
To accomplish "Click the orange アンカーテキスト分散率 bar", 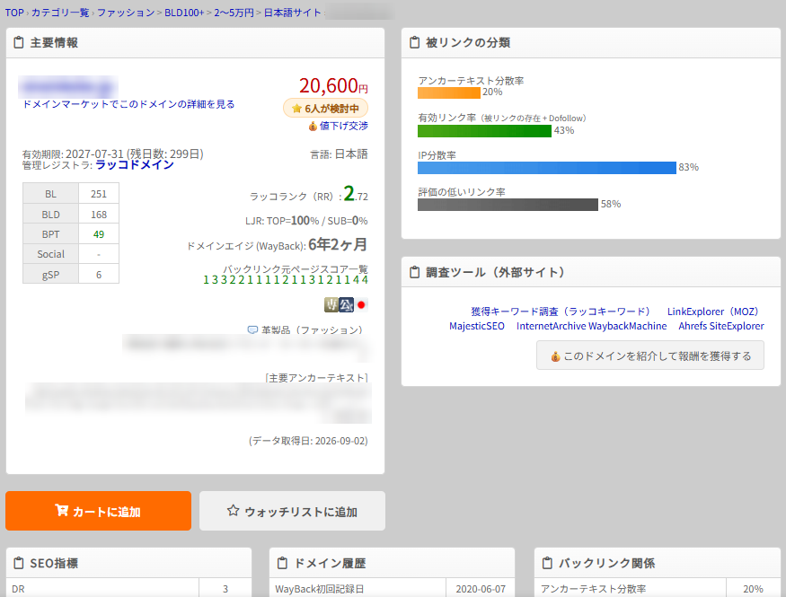I will tap(448, 92).
